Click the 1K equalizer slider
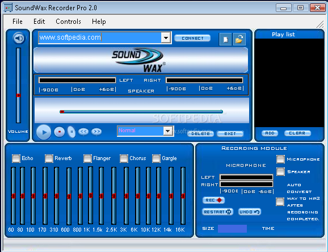Image resolution: width=328 pixels, height=252 pixels. pos(91,195)
